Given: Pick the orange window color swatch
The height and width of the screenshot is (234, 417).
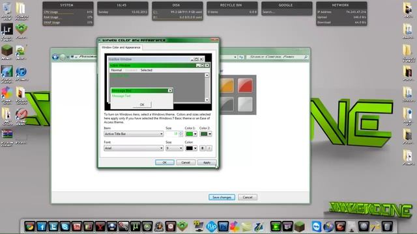Looking at the screenshot, I should [227, 85].
